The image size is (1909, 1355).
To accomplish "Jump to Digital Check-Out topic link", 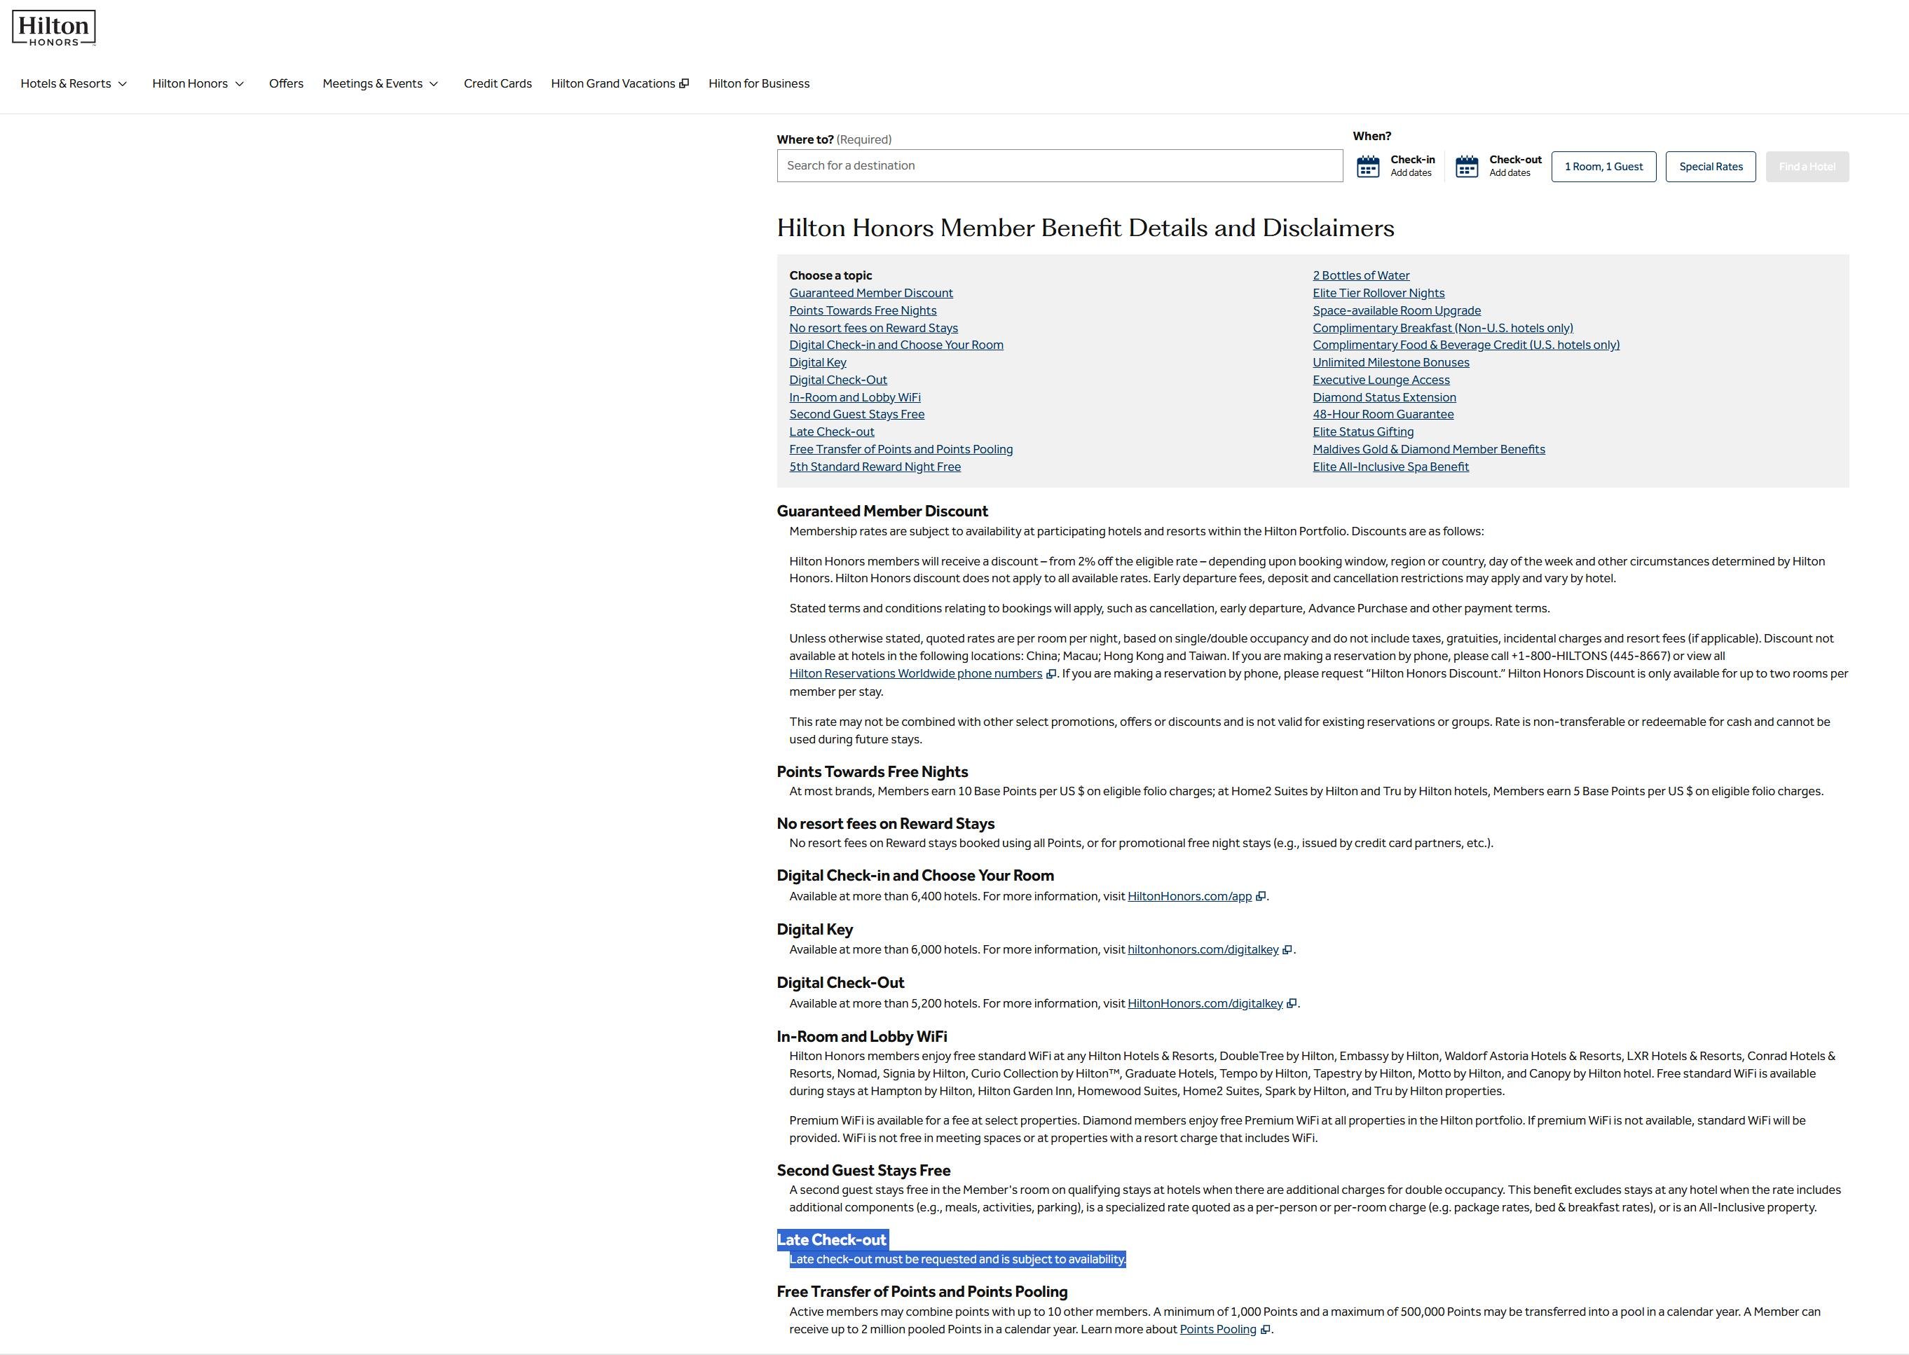I will pyautogui.click(x=837, y=380).
